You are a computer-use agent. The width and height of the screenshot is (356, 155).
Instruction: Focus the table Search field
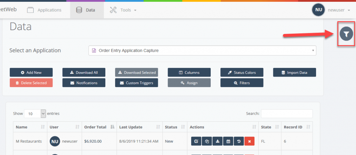(x=286, y=113)
